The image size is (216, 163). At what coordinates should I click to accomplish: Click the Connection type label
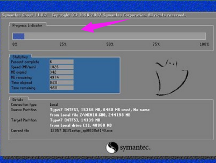coord(24,104)
